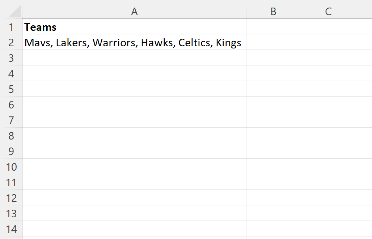Select row 8 header
Screen dimensions: 372x239
pos(11,136)
